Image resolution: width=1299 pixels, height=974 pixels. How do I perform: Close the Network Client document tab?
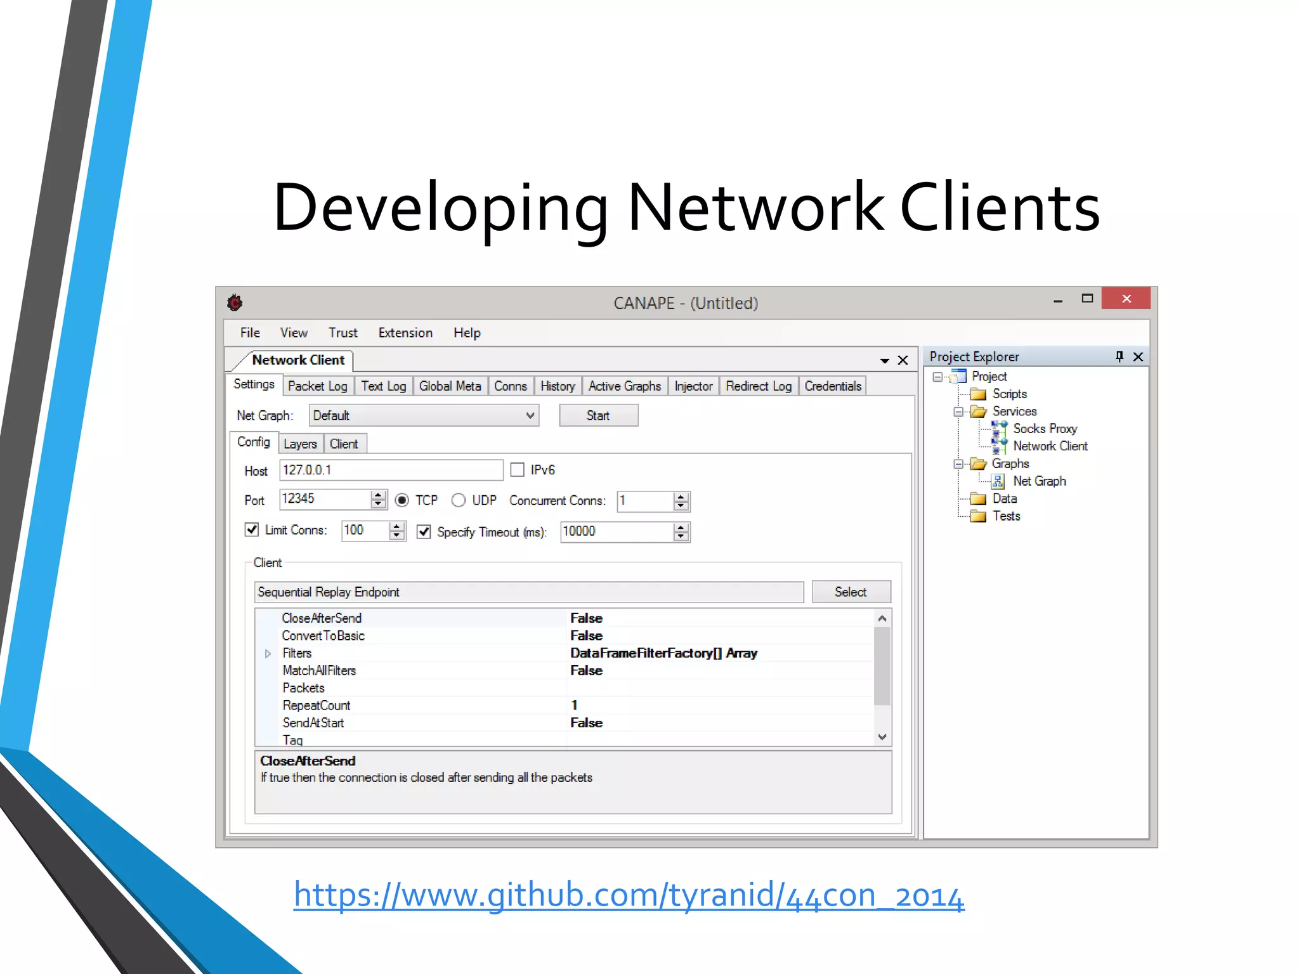903,360
